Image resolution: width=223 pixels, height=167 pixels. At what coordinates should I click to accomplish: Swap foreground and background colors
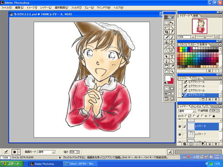pyautogui.click(x=172, y=76)
